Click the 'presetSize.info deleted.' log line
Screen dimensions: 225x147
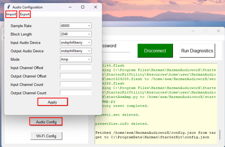122,124
